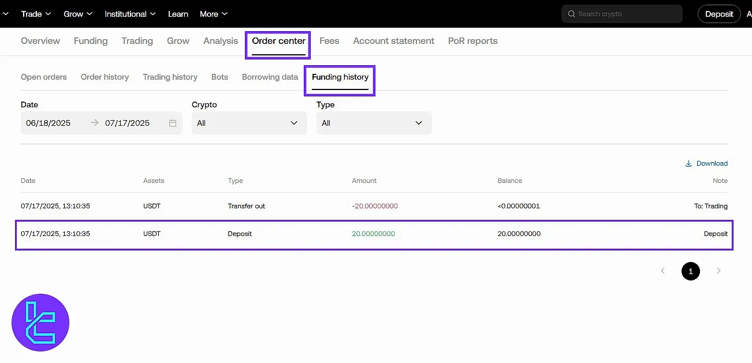
Task: Expand the Type filter dropdown
Action: pos(374,123)
